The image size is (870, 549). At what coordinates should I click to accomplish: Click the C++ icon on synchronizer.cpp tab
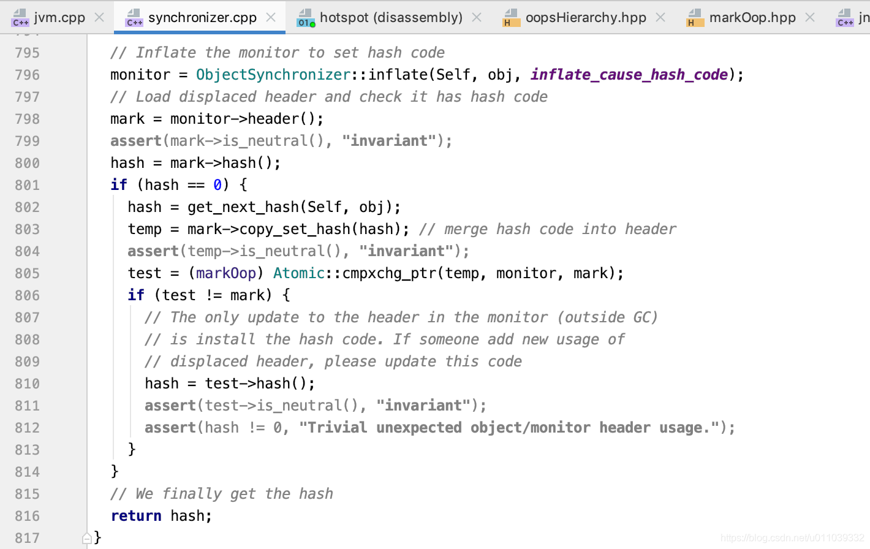click(x=134, y=17)
